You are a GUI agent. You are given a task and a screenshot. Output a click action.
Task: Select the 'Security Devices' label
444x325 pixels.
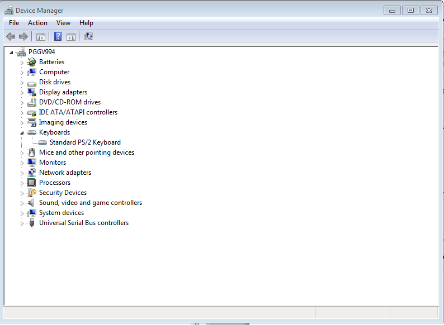pos(63,193)
